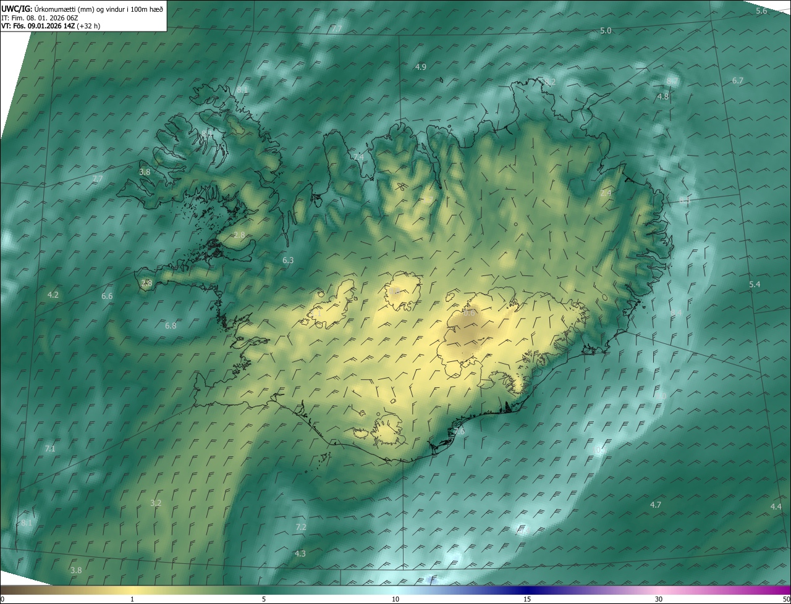Select the 6.8 value label
The image size is (791, 604).
[x=171, y=325]
